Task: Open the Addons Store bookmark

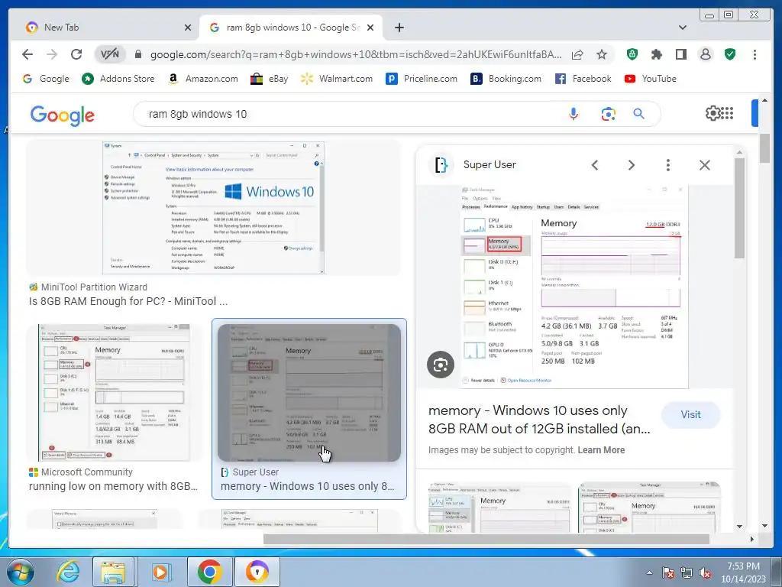Action: click(118, 79)
